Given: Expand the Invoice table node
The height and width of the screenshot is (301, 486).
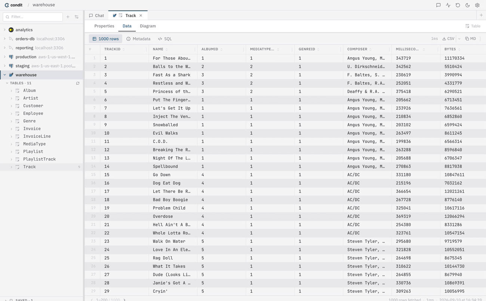Looking at the screenshot, I should [11, 129].
